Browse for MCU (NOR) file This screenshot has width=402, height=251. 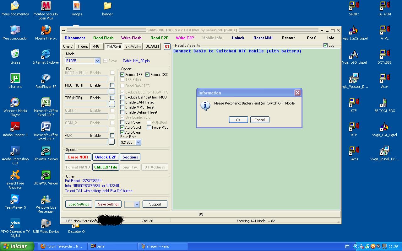111,92
